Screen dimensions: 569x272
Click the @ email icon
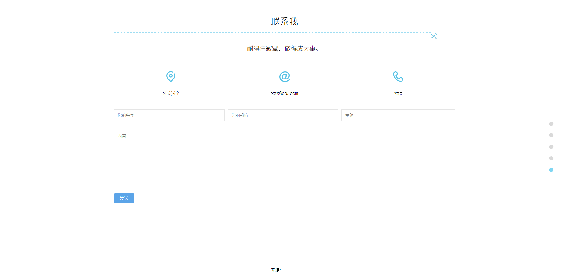point(284,76)
